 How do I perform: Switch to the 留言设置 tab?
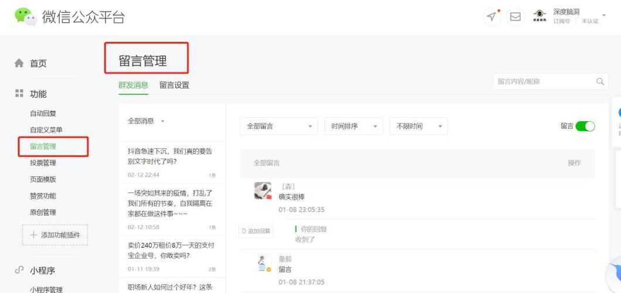174,85
